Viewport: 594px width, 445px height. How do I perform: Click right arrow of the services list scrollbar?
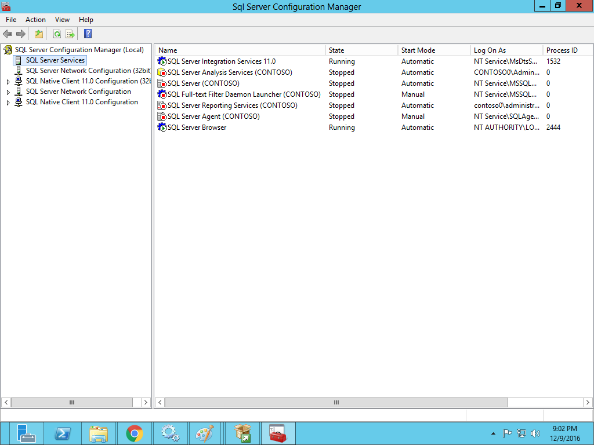[588, 402]
